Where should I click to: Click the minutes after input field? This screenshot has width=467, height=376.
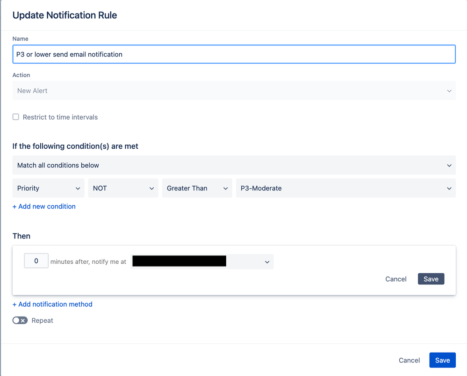36,260
